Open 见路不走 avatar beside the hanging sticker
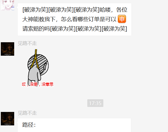Screen dimensions: 168x132 pos(8,49)
